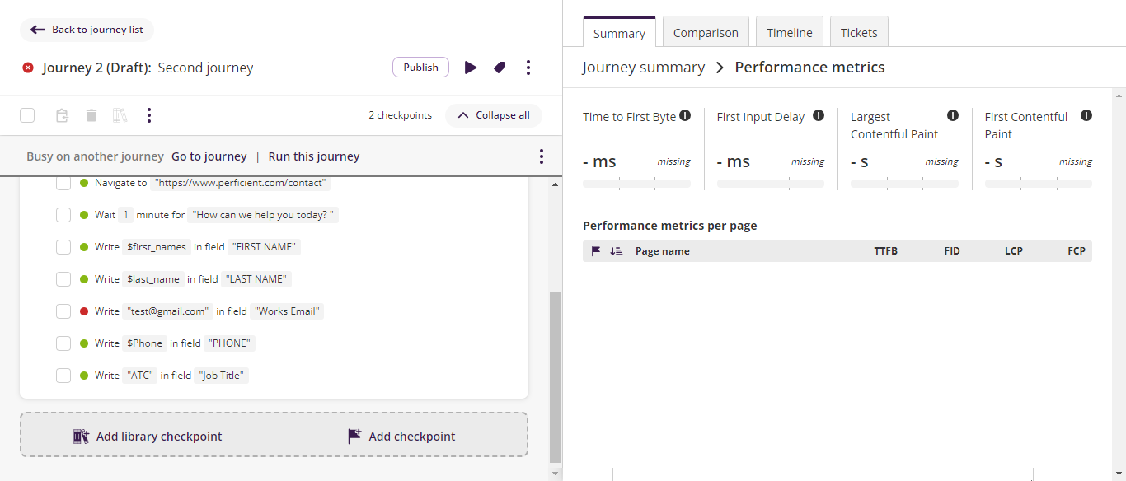This screenshot has height=481, width=1126.
Task: Show info for First Input Delay
Action: click(x=819, y=115)
